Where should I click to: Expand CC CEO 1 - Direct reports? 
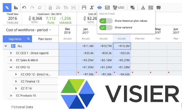click(x=11, y=53)
